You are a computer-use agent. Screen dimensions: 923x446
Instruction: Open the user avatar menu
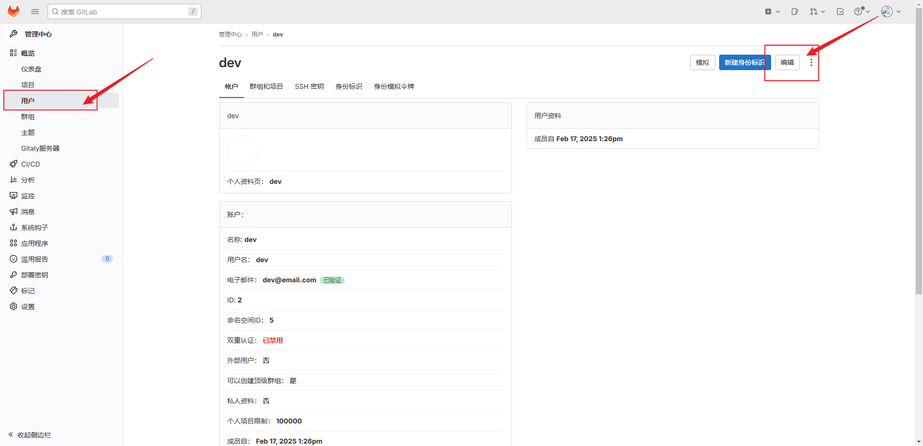coord(891,12)
